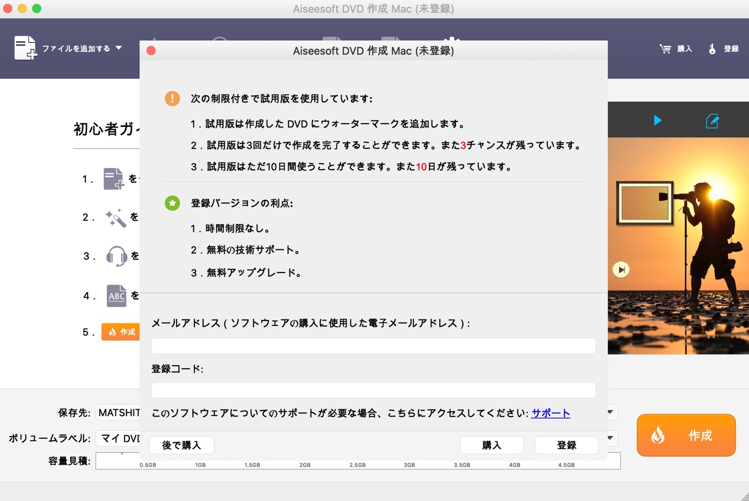Open the 保存先 destination dropdown arrow
Image resolution: width=749 pixels, height=501 pixels.
tap(611, 412)
